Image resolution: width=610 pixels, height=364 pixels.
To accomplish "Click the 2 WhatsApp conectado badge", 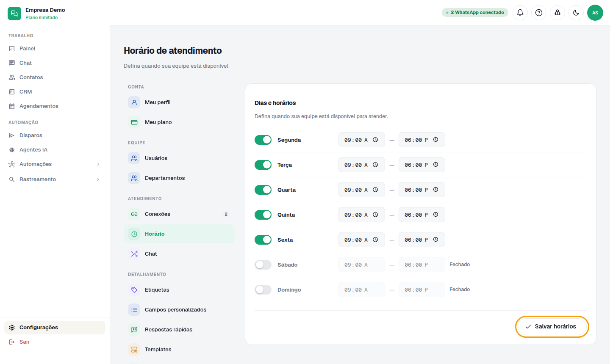I will [475, 13].
